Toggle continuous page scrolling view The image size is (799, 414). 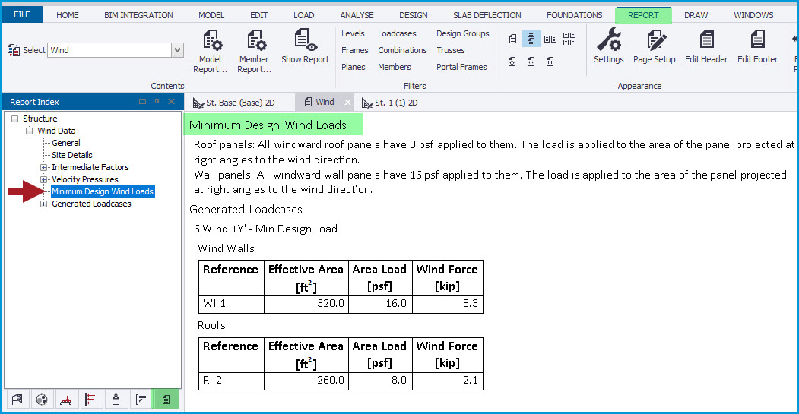531,39
